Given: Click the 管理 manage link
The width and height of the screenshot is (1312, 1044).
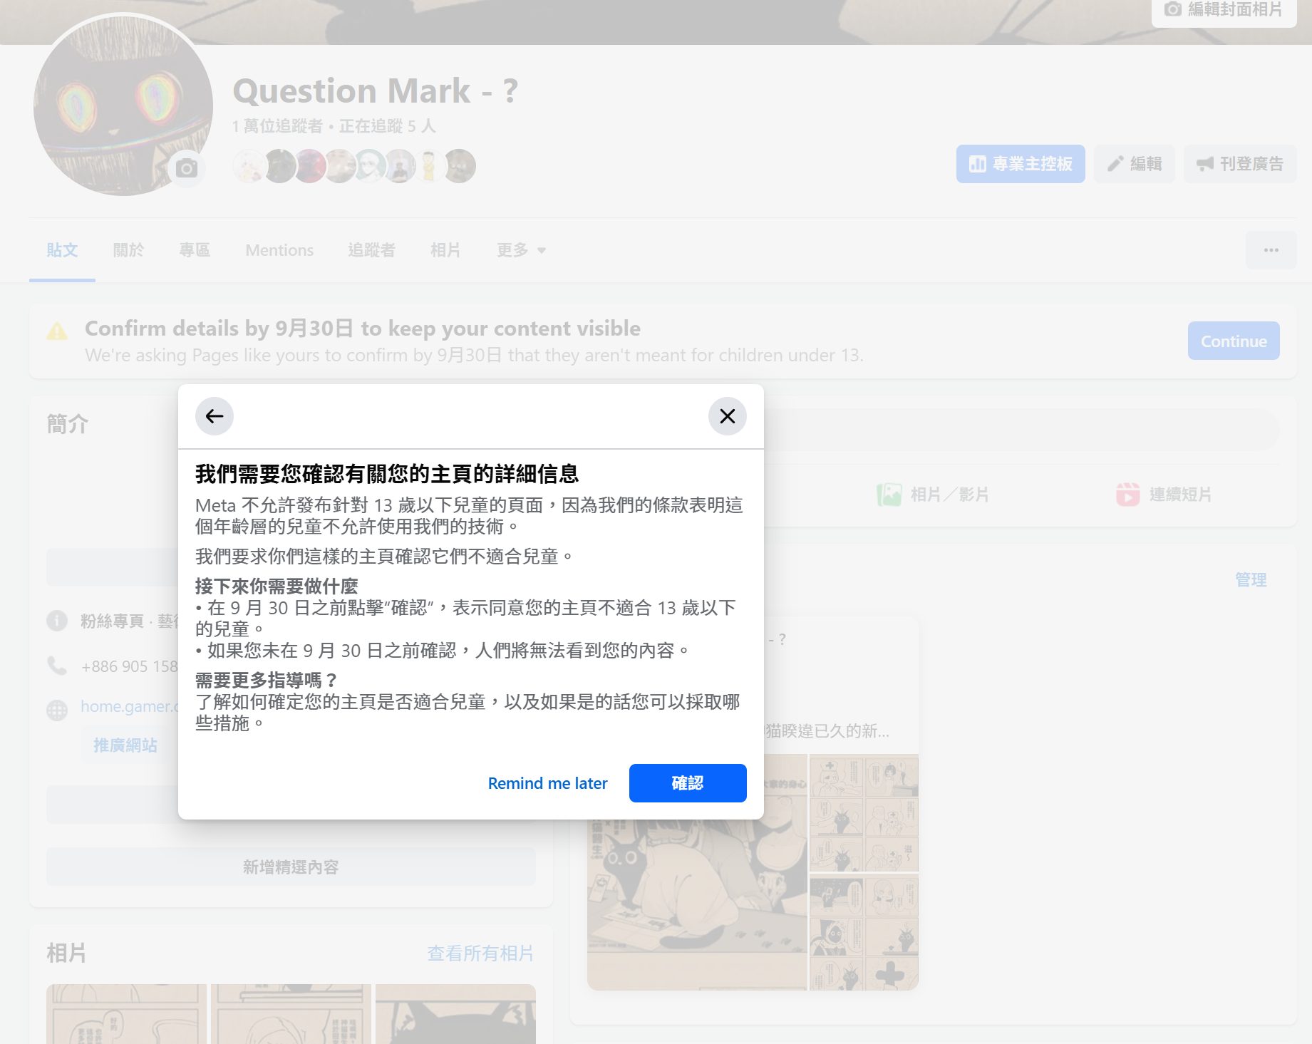Looking at the screenshot, I should click(x=1251, y=580).
